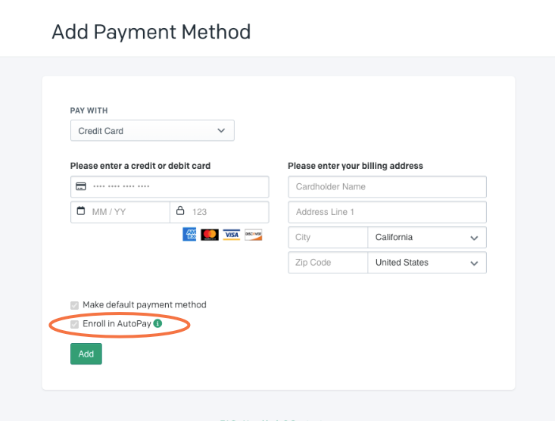Screen dimensions: 555x421
Task: Click the lock icon in security code field
Action: coord(180,212)
